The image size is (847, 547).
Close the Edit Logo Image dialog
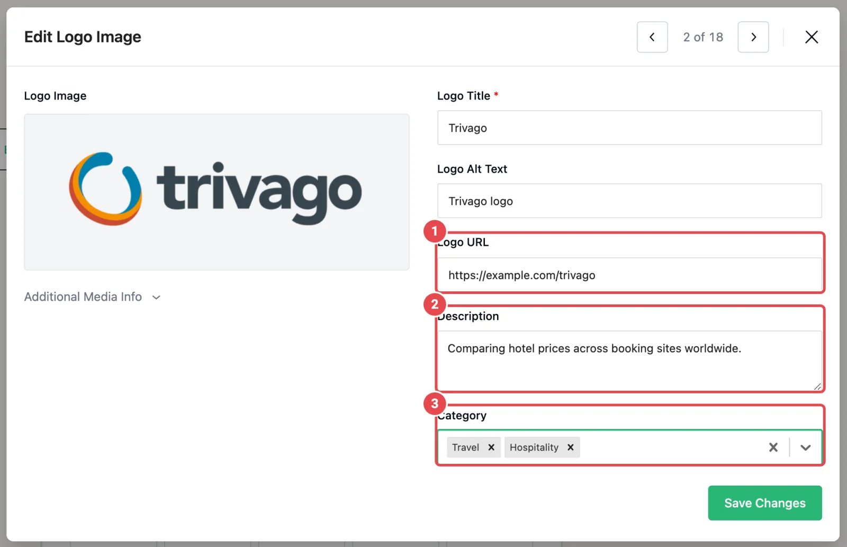(811, 37)
